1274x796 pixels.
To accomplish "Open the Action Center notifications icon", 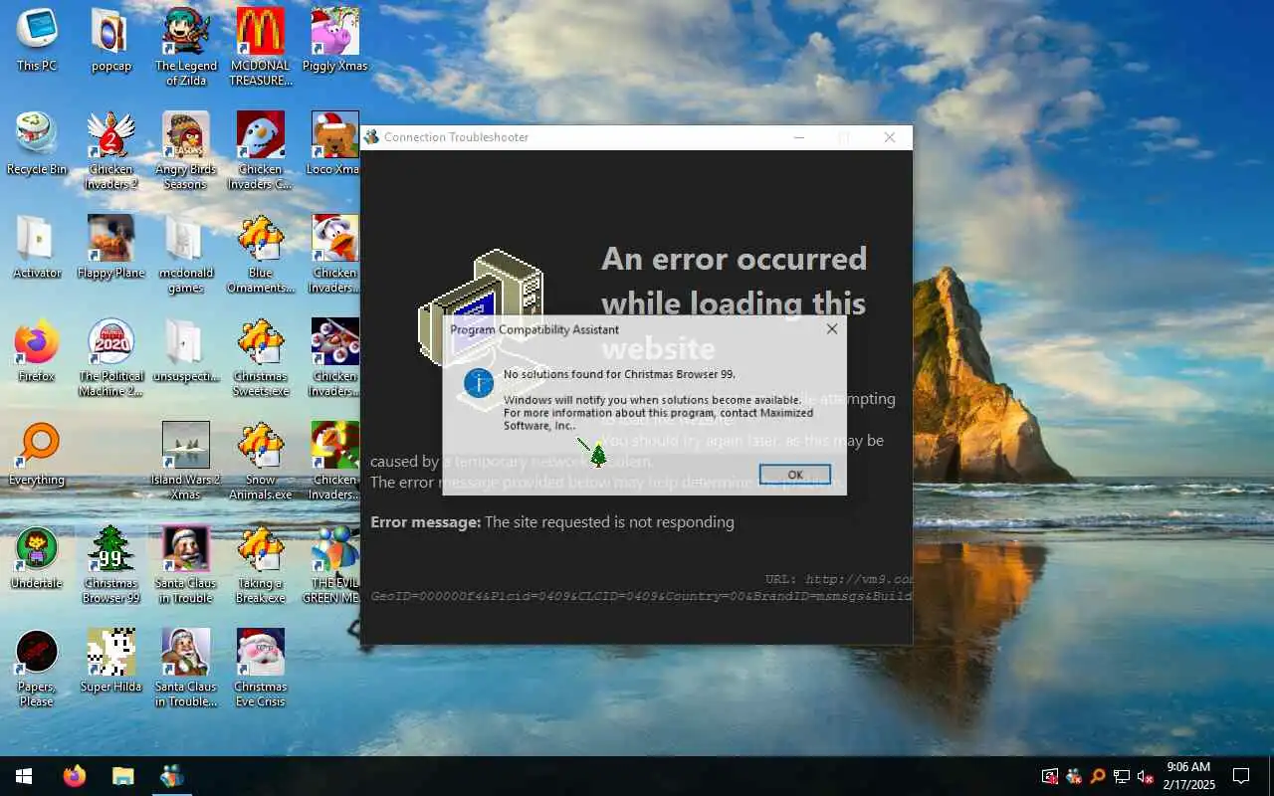I will coord(1241,776).
